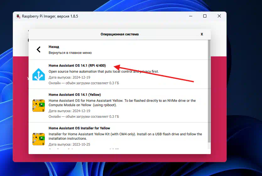This screenshot has width=262, height=176.
Task: Close the Raspberry Pi Imager window
Action: pyautogui.click(x=219, y=16)
